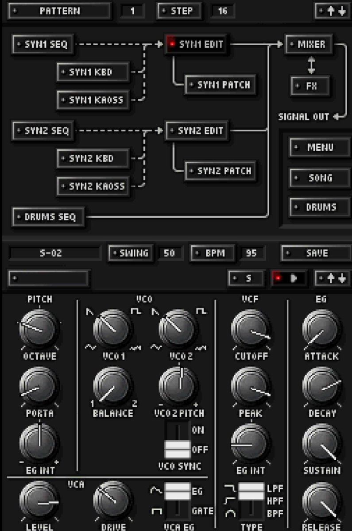Click the step count value 16
The image size is (352, 531).
coord(223,11)
